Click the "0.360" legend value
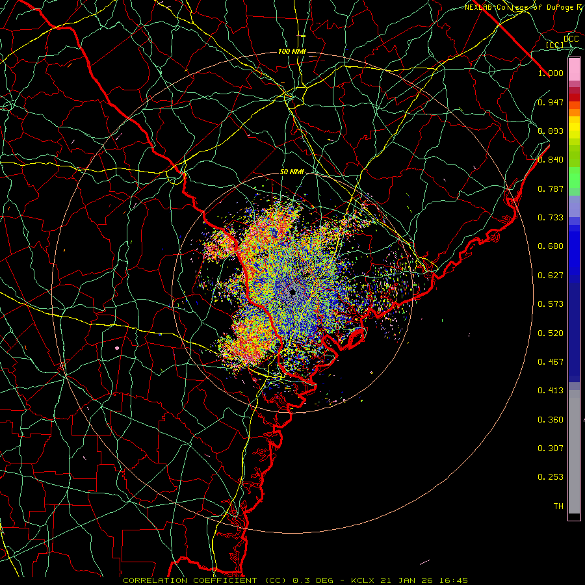 551,420
